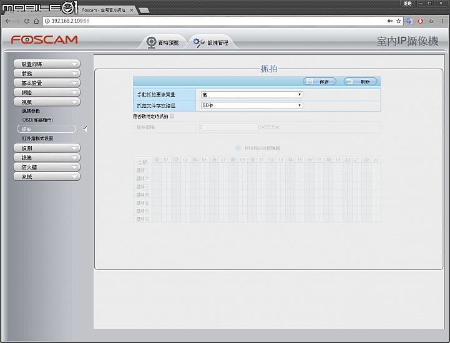Select the 星期二 schedule row label
The width and height of the screenshot is (450, 343).
[x=142, y=178]
